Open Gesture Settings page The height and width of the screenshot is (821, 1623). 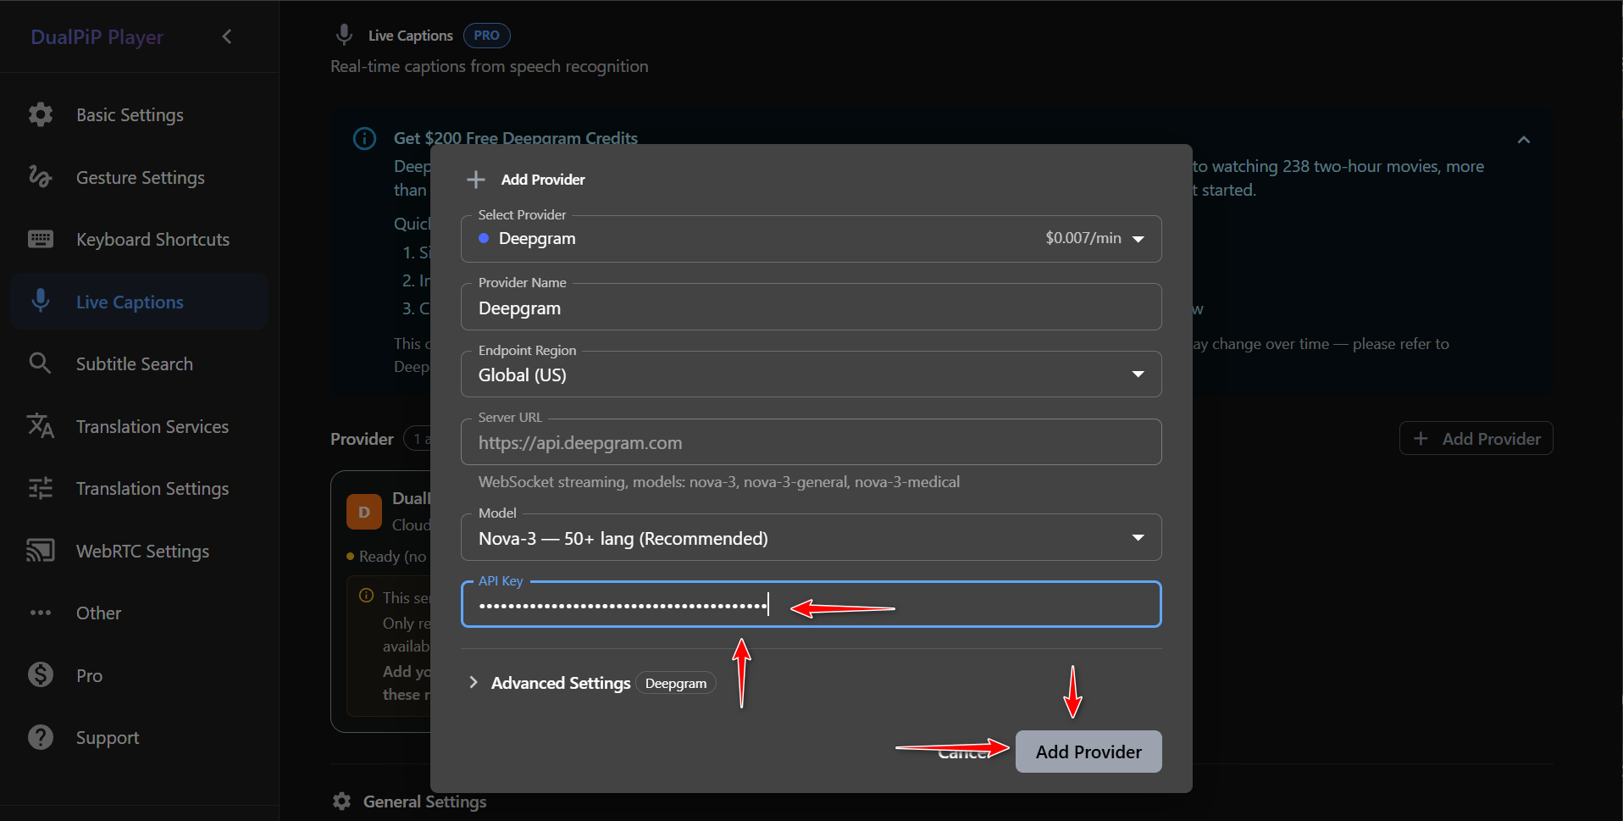point(140,177)
